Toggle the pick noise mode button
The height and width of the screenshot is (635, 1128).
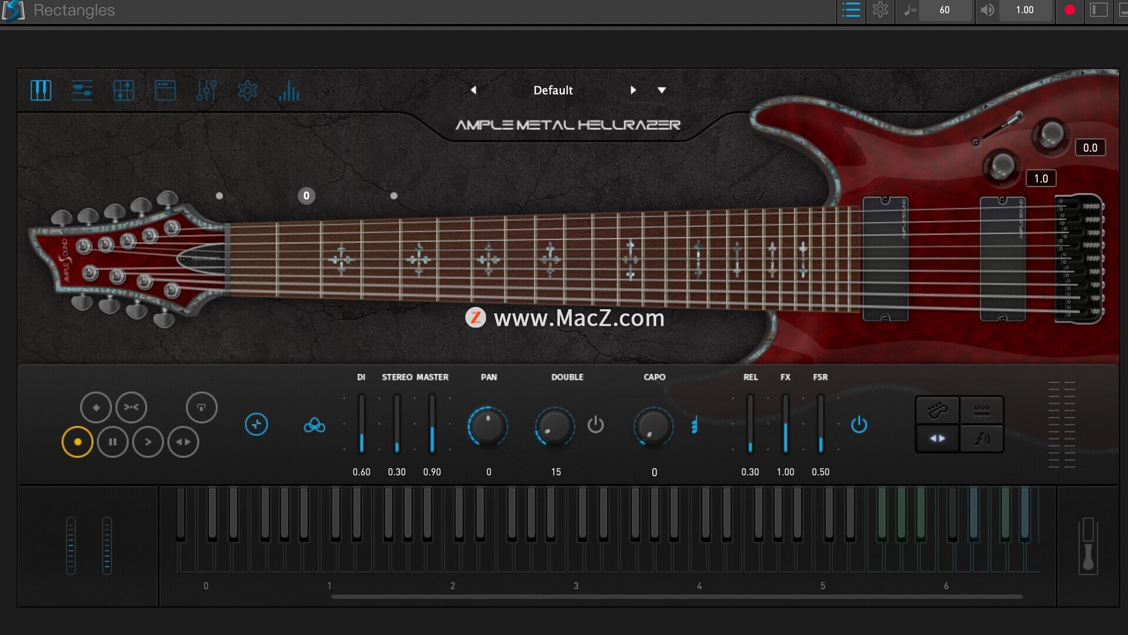pyautogui.click(x=982, y=439)
